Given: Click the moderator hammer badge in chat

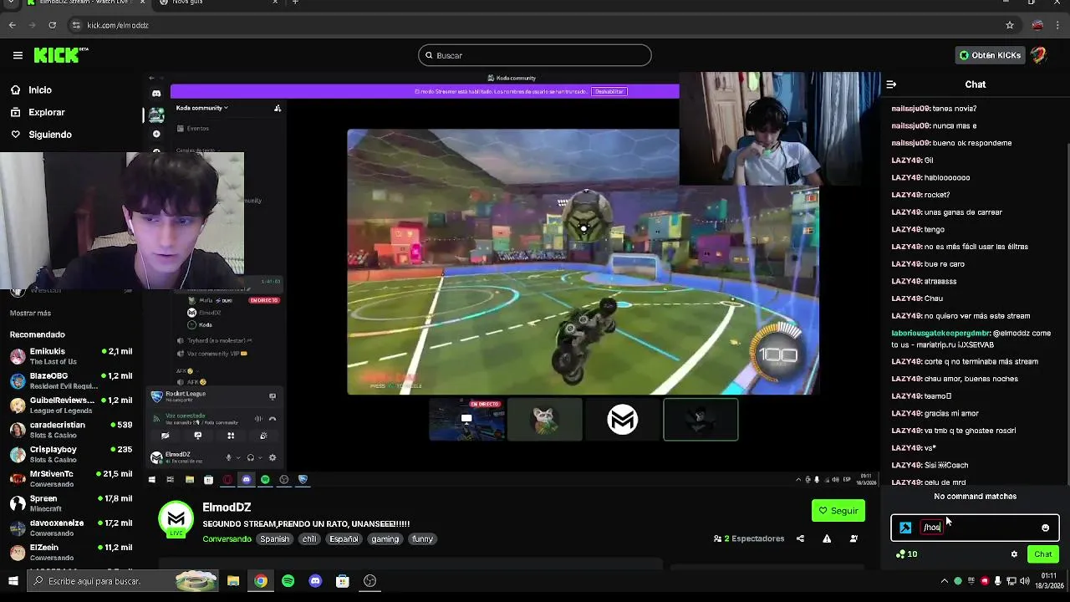Looking at the screenshot, I should pos(905,528).
